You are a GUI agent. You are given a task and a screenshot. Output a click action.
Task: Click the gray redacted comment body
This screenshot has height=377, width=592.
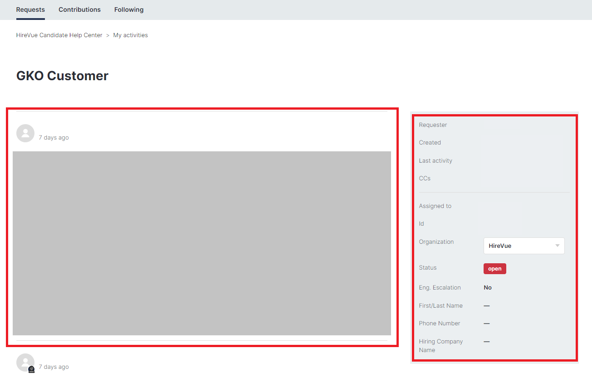(x=201, y=243)
